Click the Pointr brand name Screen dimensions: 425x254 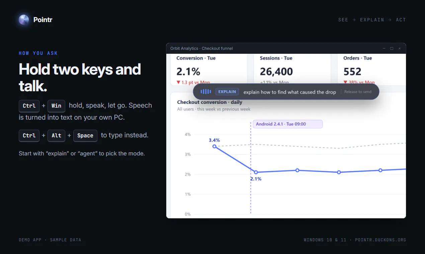click(43, 20)
